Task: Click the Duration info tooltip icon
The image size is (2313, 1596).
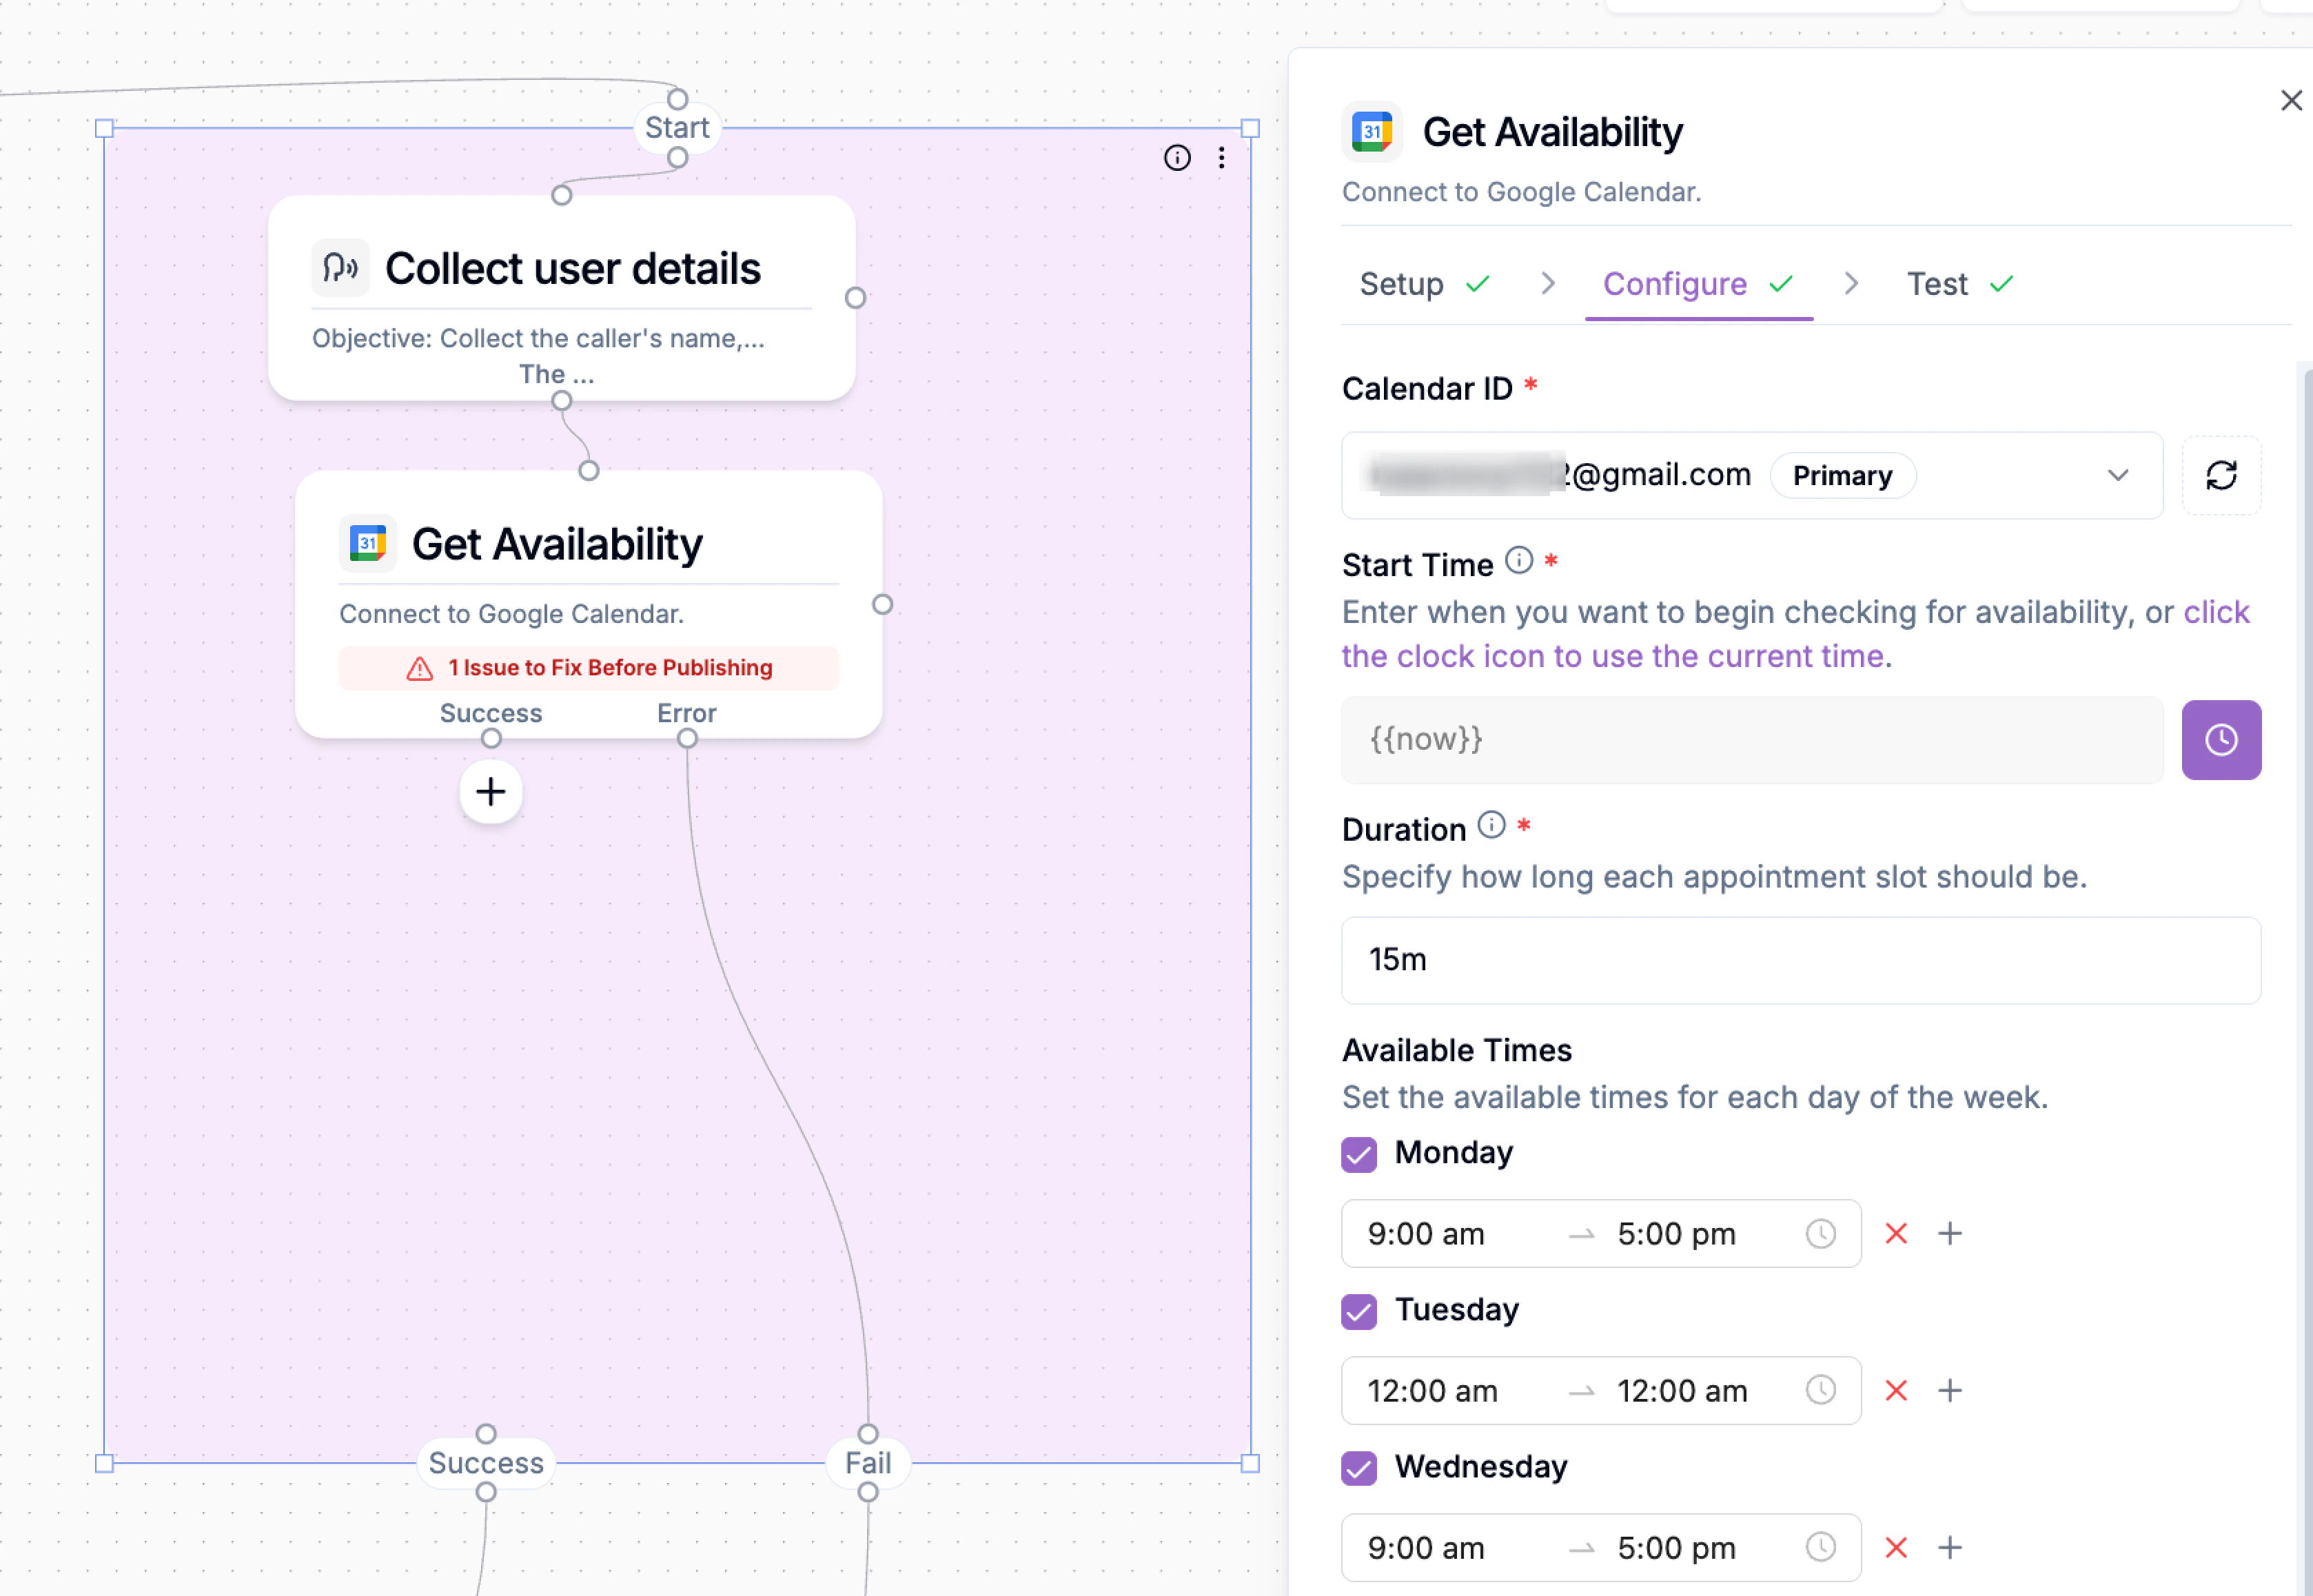Action: [x=1491, y=826]
